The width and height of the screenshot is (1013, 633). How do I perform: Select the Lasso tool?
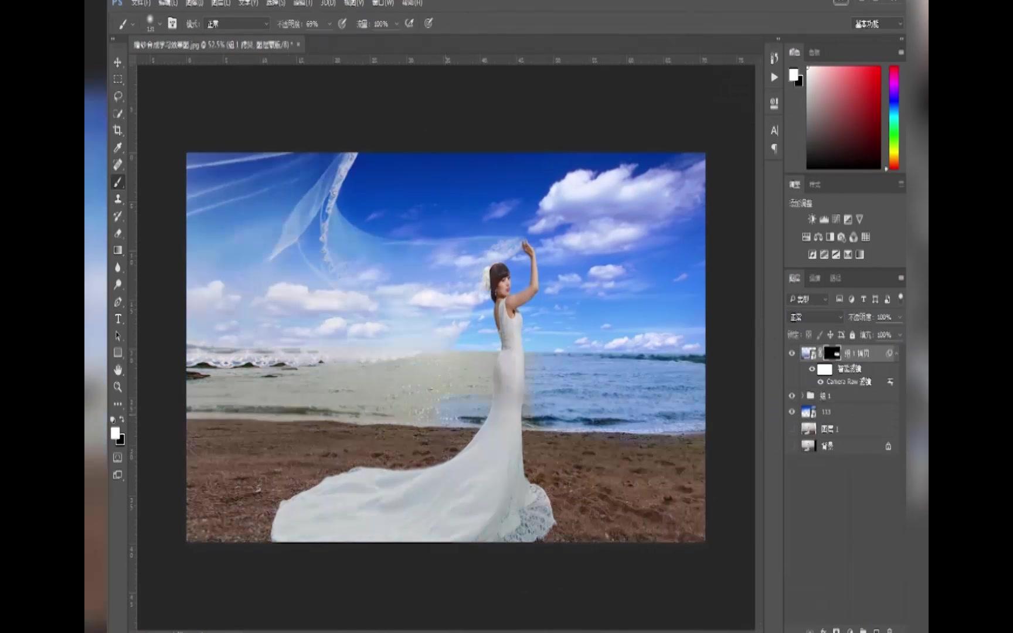118,96
